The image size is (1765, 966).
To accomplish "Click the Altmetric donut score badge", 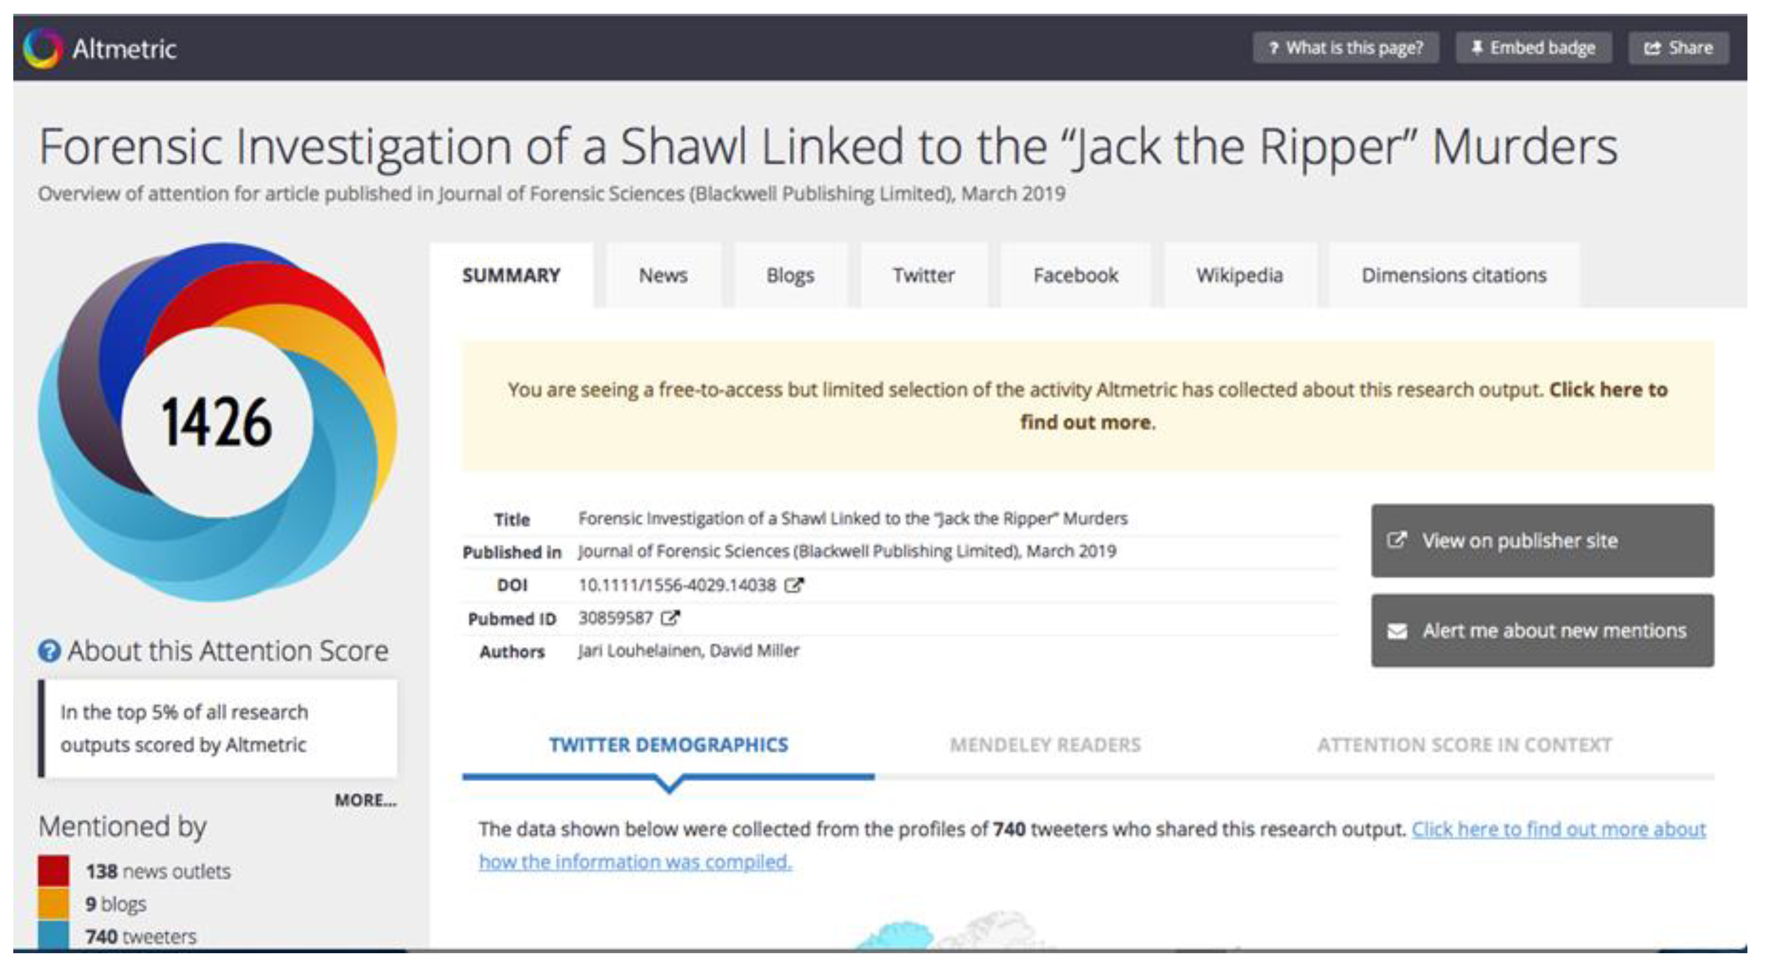I will (217, 422).
